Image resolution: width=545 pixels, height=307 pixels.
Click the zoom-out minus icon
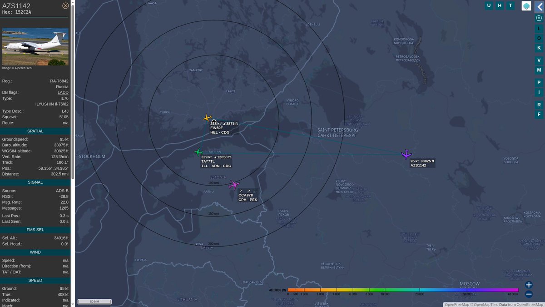528,294
